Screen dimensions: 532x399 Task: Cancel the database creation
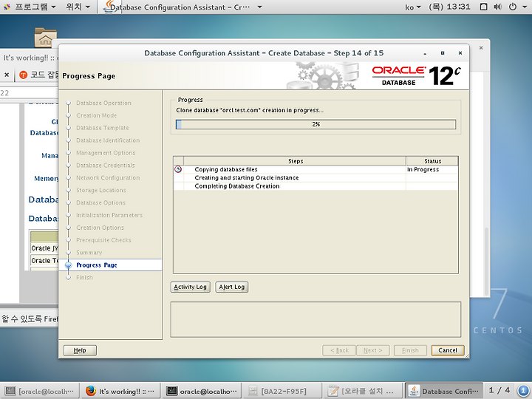(448, 350)
